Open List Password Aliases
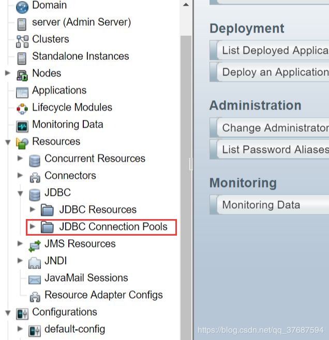This screenshot has width=329, height=340. (x=270, y=149)
